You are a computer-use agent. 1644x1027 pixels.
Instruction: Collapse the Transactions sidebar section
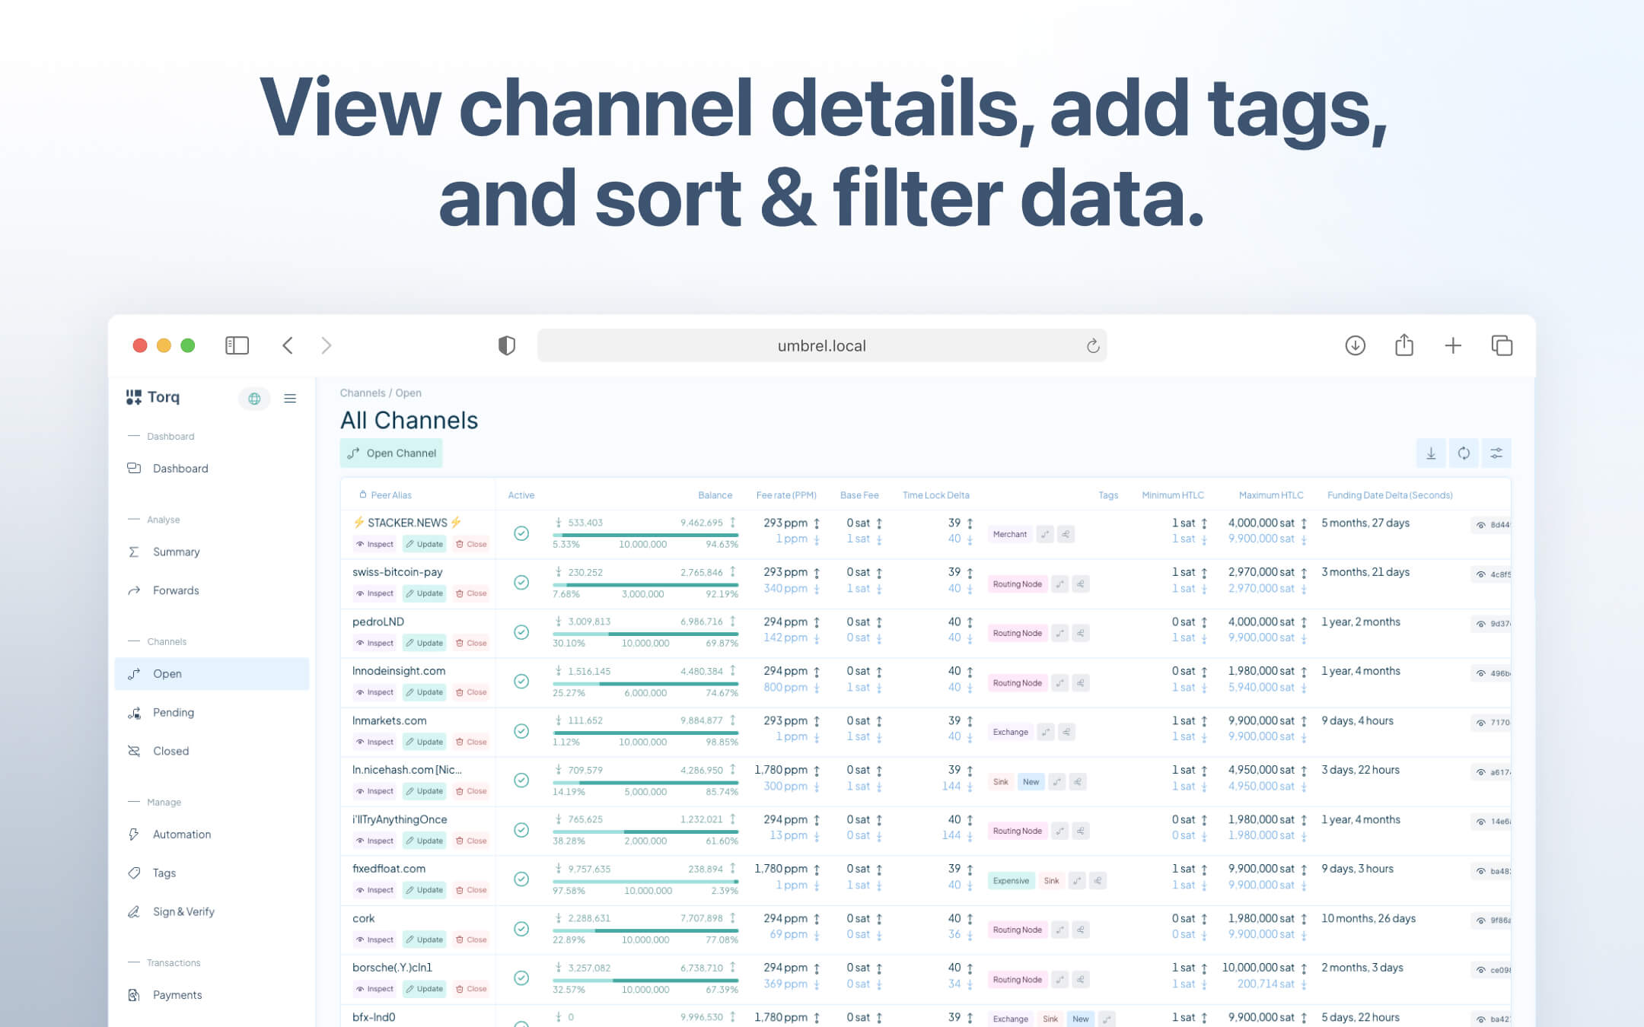click(x=164, y=962)
